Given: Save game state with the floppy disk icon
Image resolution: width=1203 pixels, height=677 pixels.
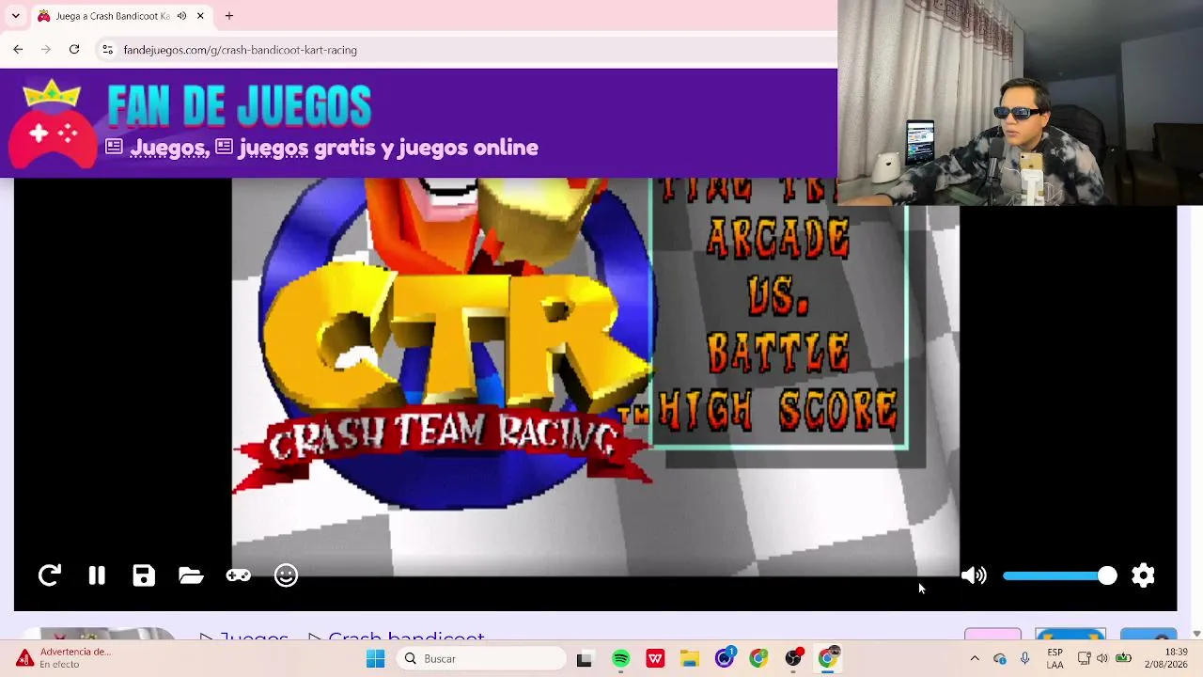Looking at the screenshot, I should (x=144, y=575).
